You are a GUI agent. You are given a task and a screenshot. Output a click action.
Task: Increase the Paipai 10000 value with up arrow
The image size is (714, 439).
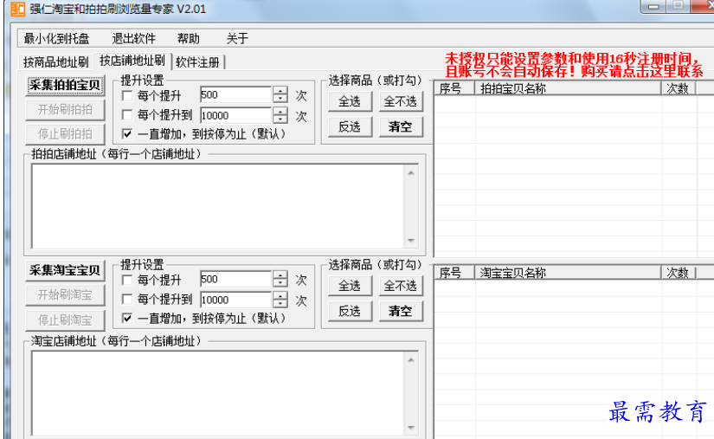pos(280,112)
